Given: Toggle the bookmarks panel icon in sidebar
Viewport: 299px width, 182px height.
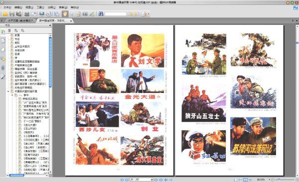Looking at the screenshot, I should point(3,32).
